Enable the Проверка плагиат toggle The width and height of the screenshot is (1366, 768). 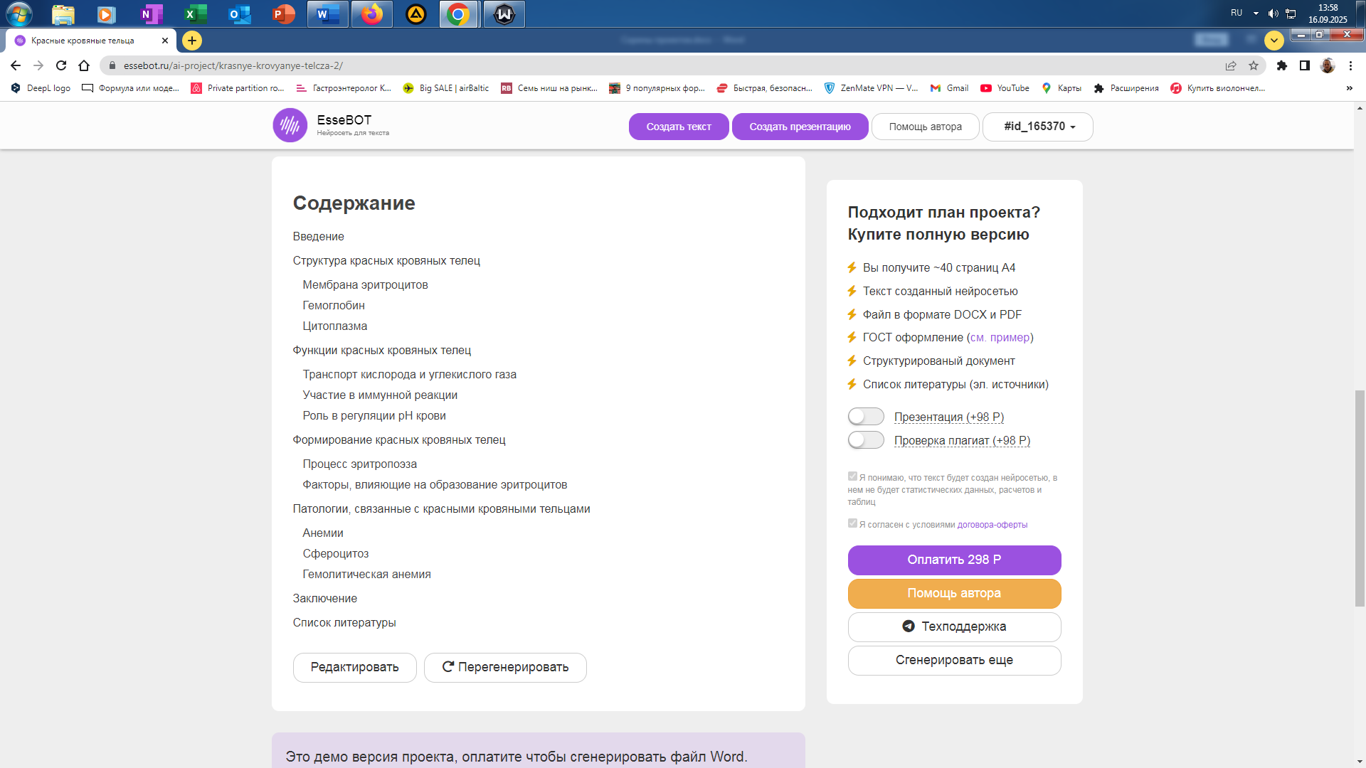pos(865,440)
